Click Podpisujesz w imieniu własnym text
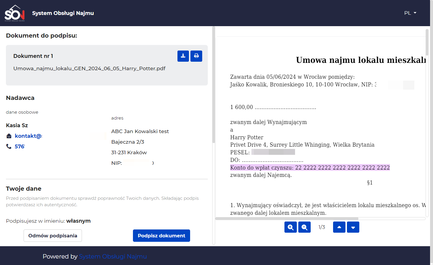This screenshot has height=265, width=433. (x=48, y=221)
